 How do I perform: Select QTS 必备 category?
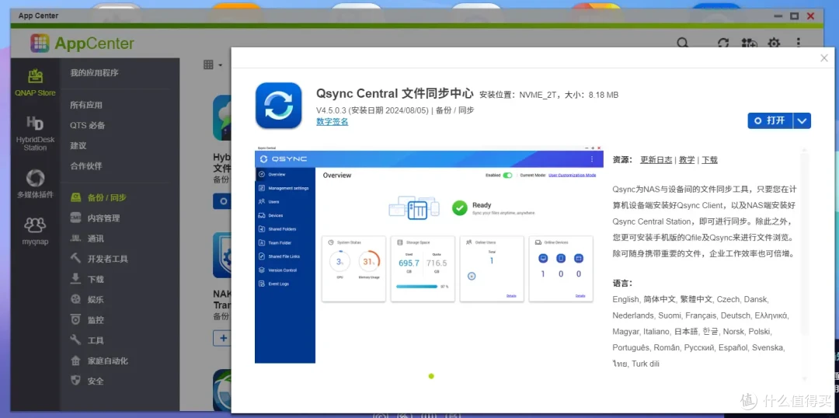(x=87, y=125)
